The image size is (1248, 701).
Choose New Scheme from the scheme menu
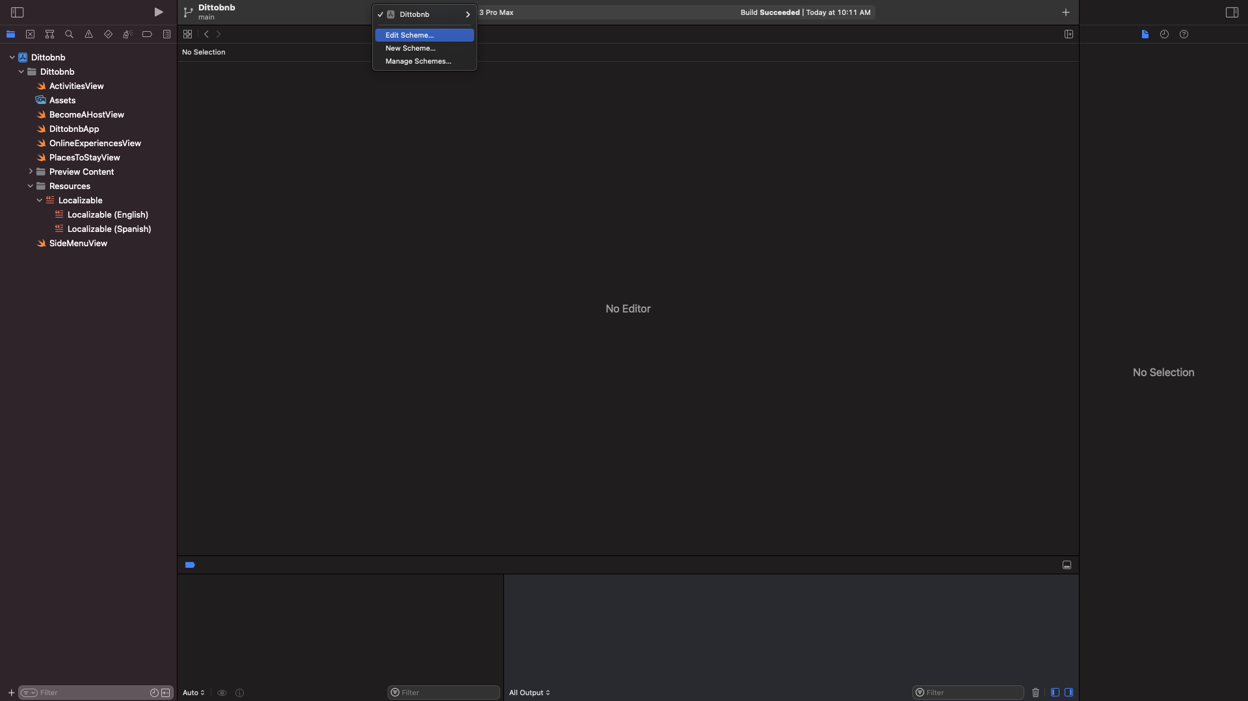410,48
